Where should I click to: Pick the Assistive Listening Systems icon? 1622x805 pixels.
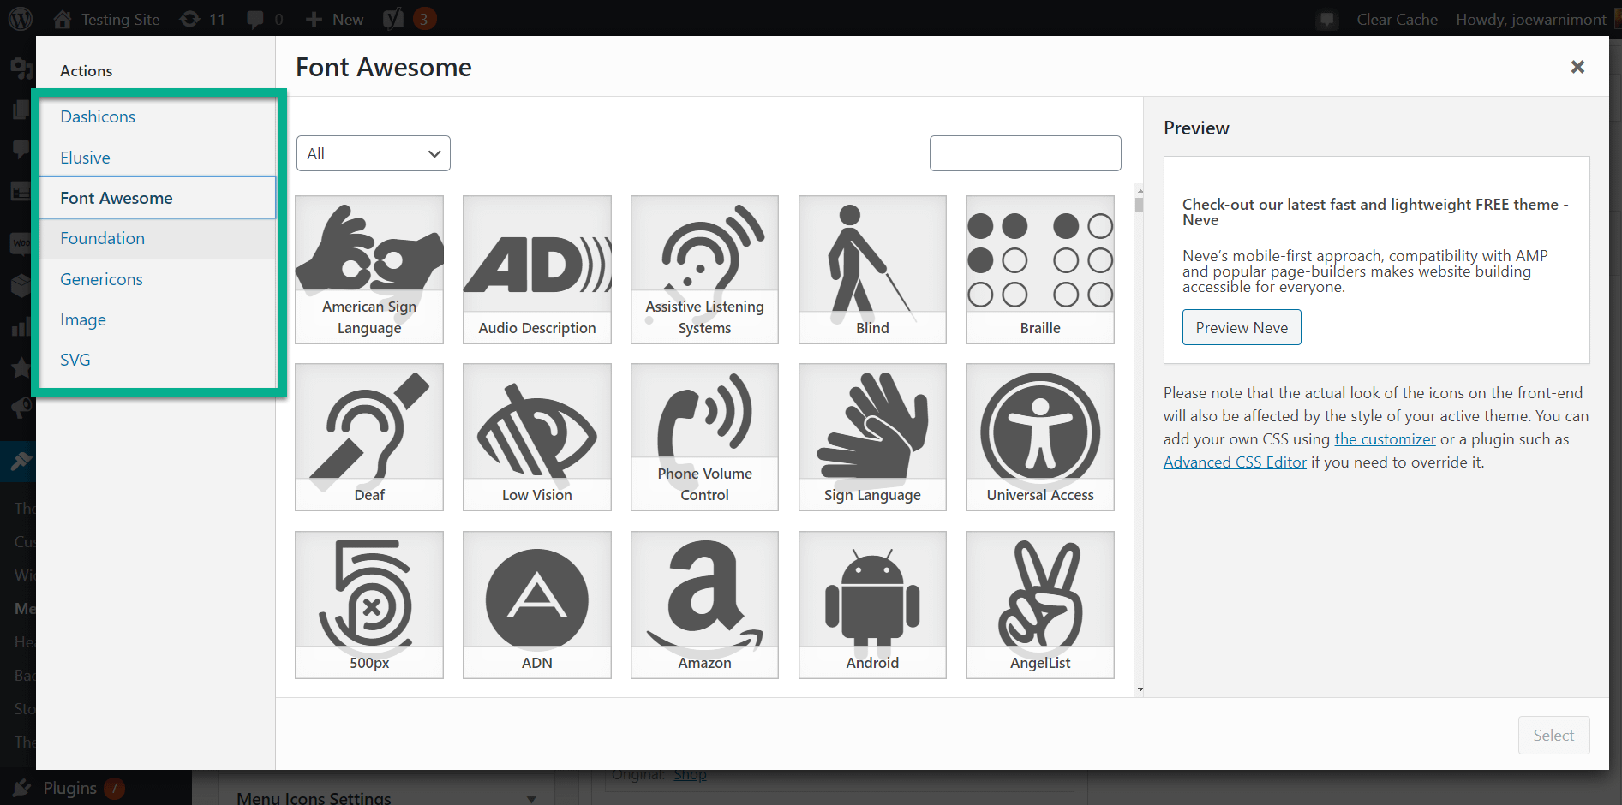tap(703, 270)
